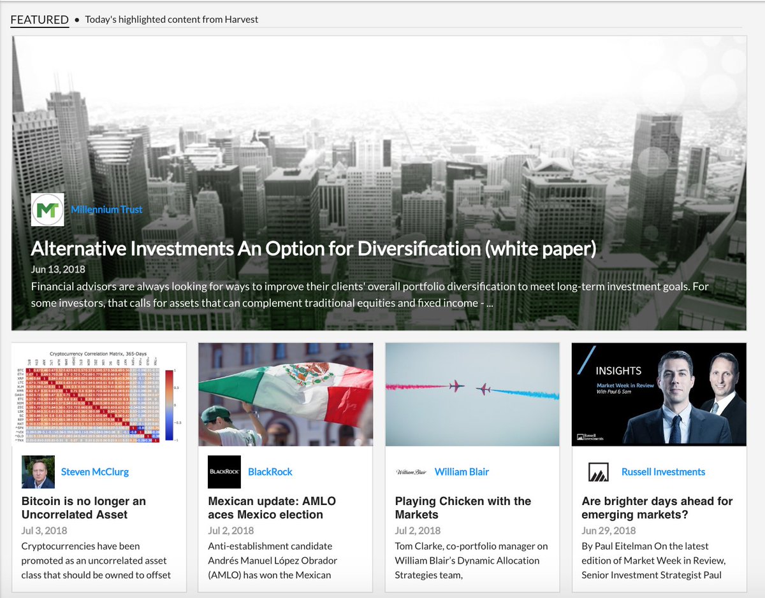Click the BlackRock logo icon
The width and height of the screenshot is (765, 598).
pyautogui.click(x=224, y=472)
